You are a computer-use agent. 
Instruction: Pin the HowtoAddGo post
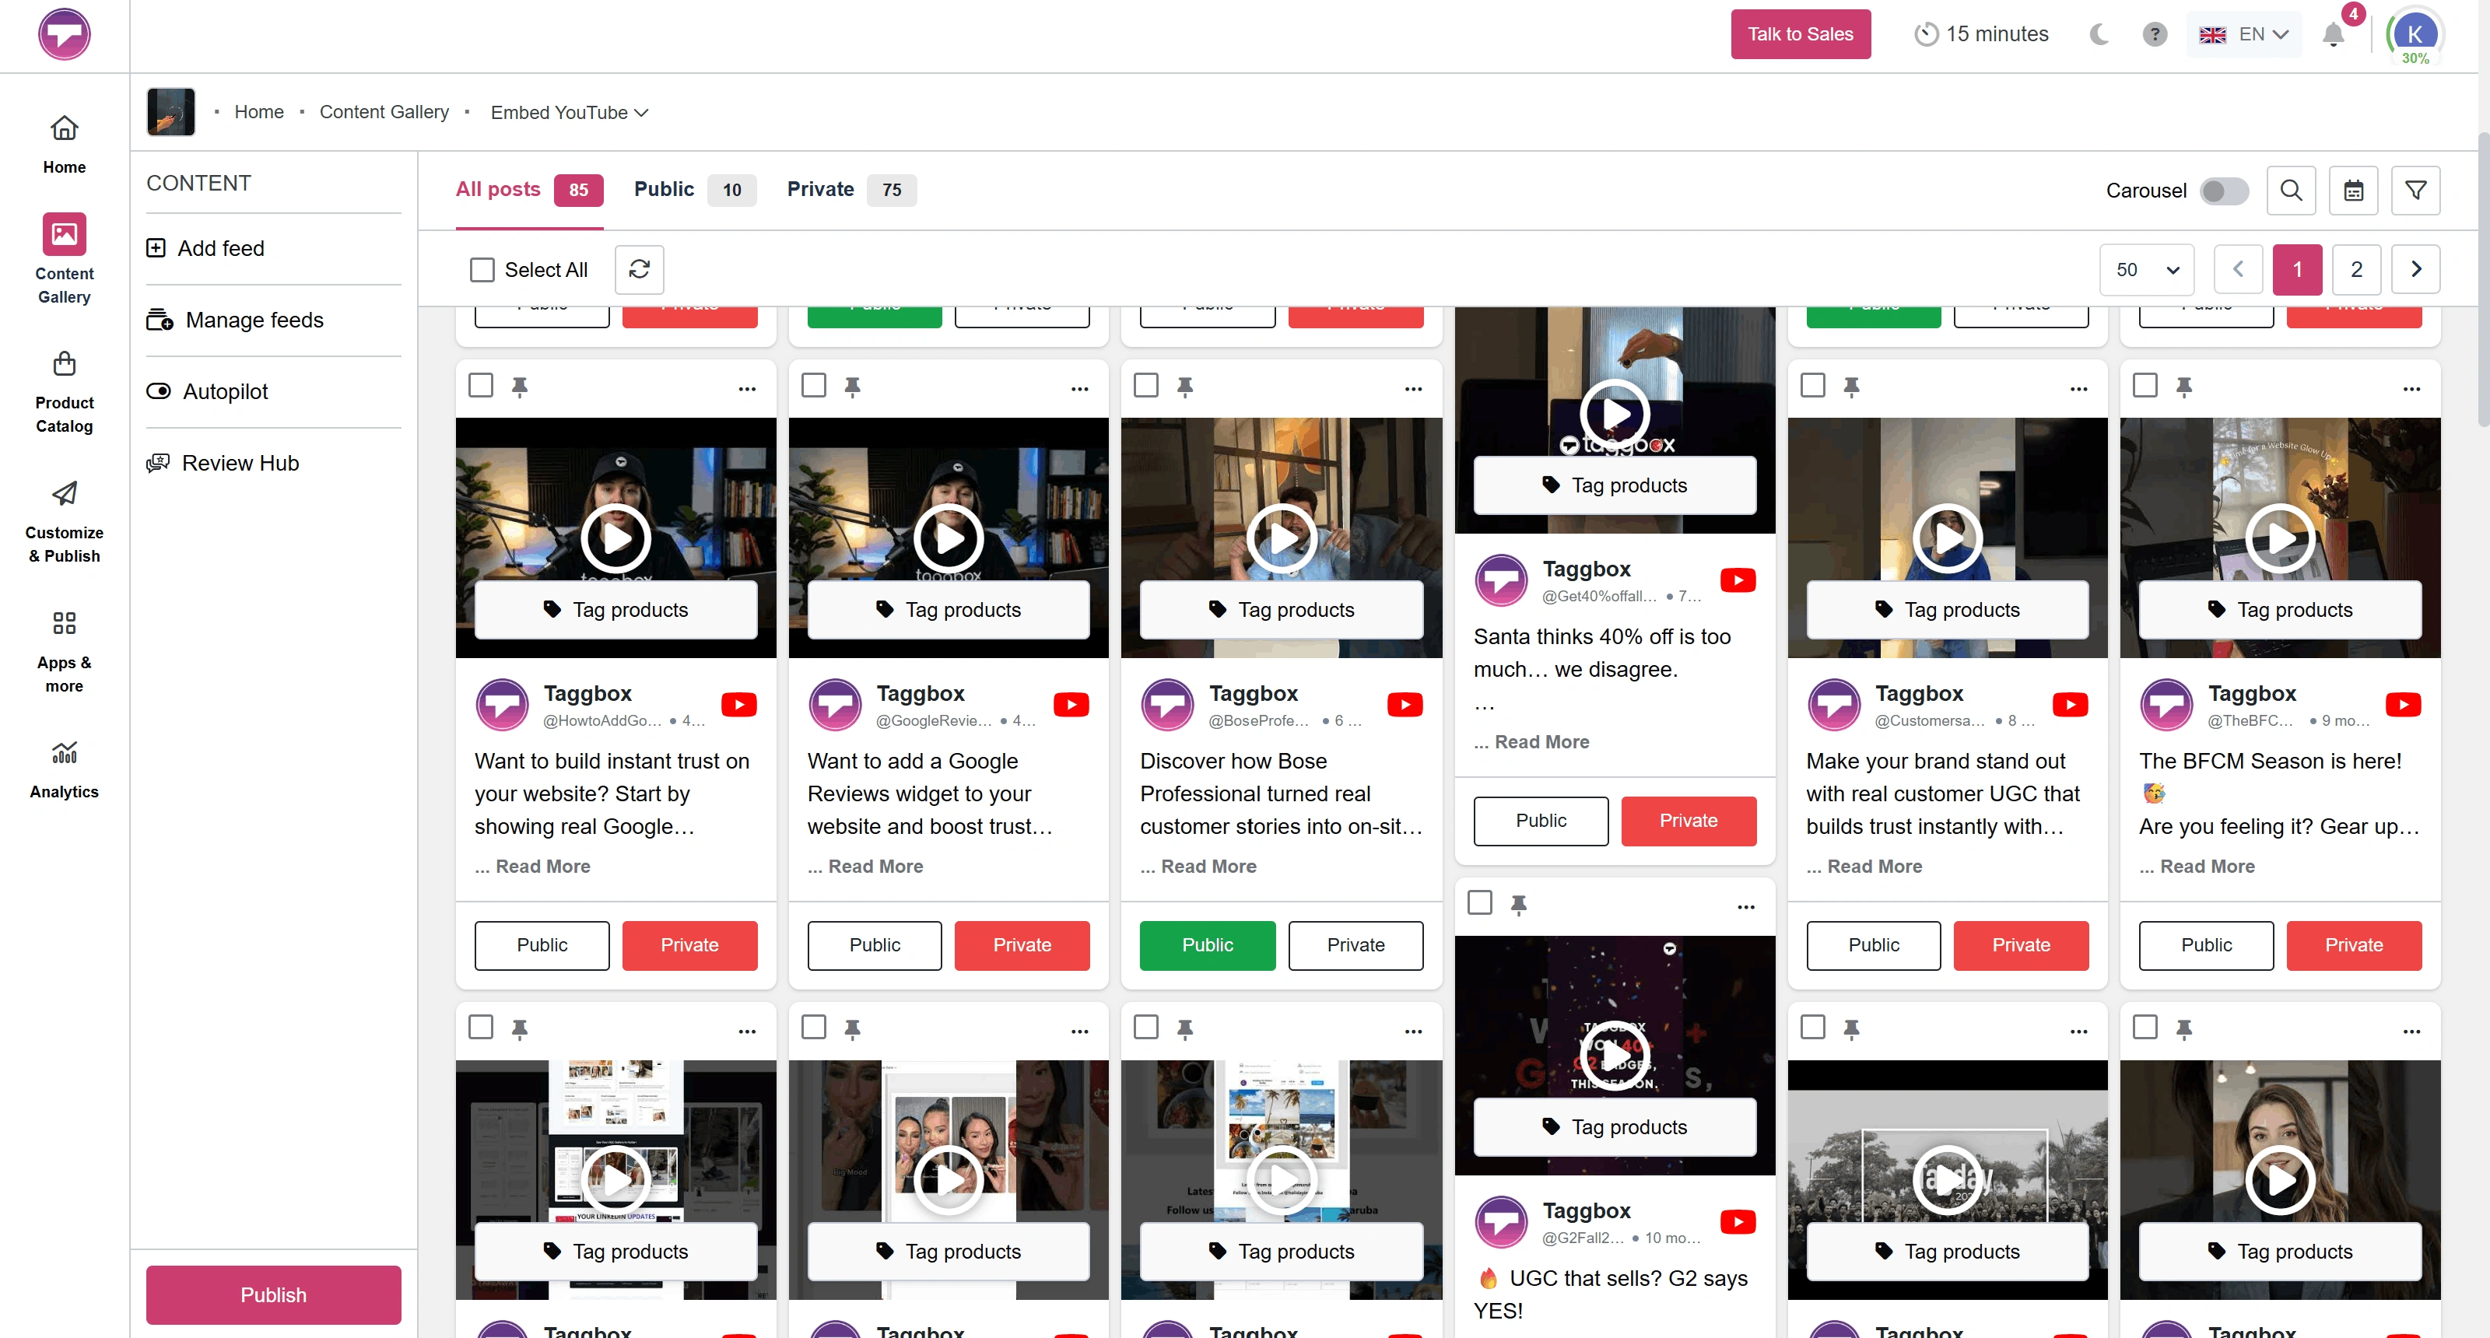click(519, 387)
